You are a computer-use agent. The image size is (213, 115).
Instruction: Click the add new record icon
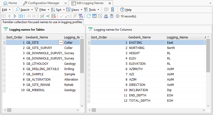tap(42, 16)
